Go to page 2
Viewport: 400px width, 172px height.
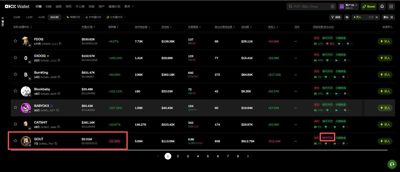(x=178, y=156)
